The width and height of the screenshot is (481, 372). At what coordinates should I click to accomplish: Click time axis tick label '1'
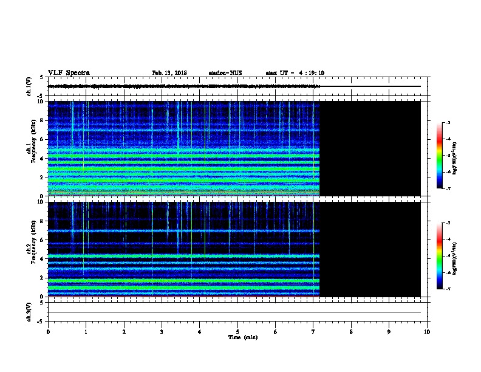coord(86,332)
